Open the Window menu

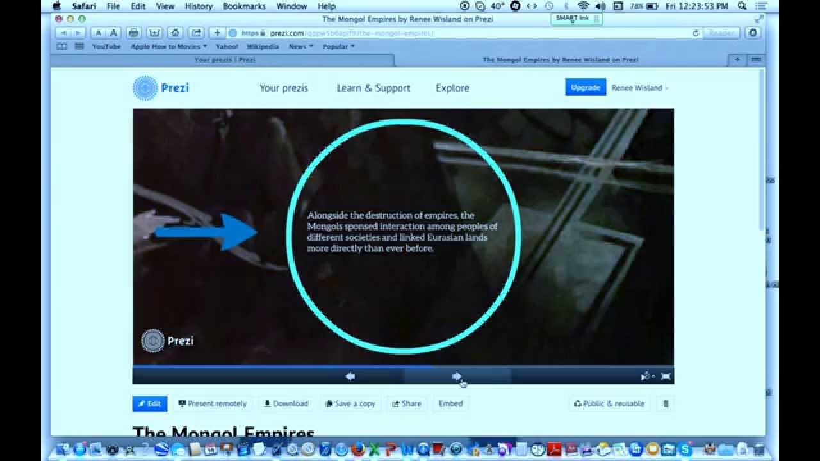tap(291, 6)
